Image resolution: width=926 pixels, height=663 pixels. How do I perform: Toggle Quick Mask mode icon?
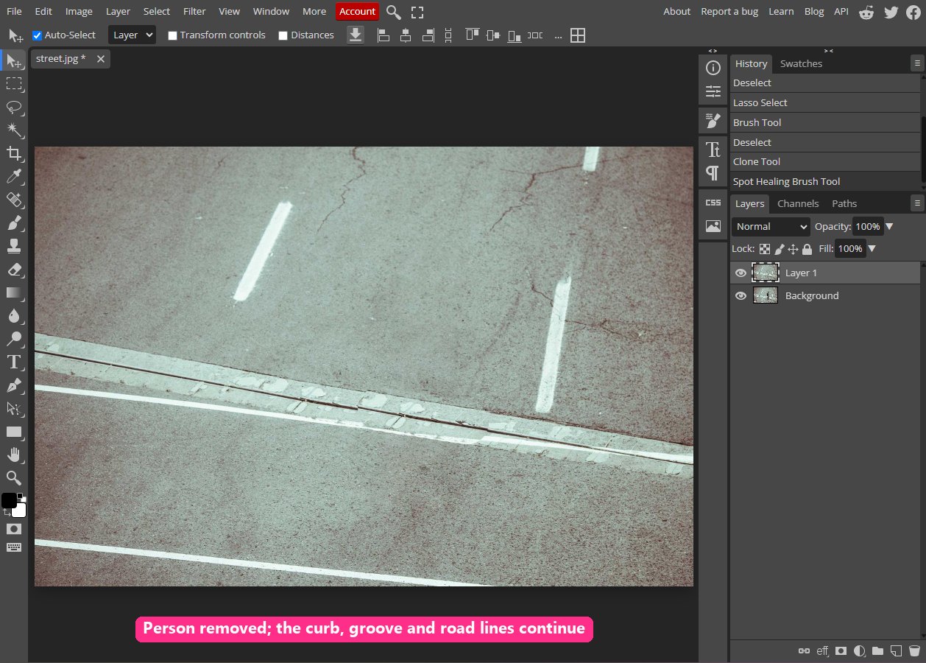[14, 529]
